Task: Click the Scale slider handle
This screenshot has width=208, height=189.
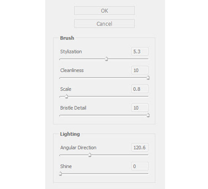Action: point(67,96)
